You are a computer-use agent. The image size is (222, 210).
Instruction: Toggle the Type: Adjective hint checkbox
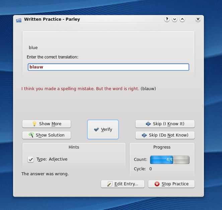point(30,160)
